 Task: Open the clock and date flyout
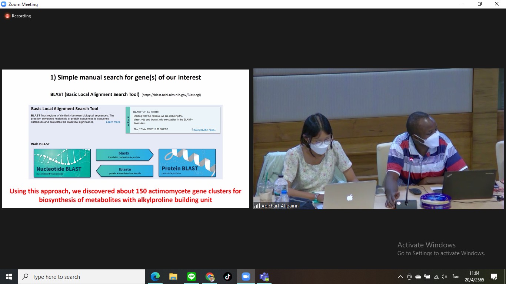point(474,277)
